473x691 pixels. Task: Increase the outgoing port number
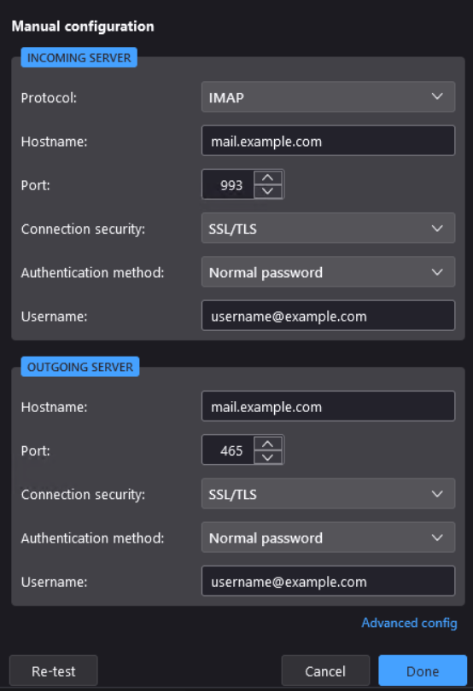tap(268, 444)
